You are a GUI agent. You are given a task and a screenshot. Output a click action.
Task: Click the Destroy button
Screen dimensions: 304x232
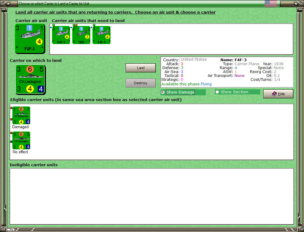141,83
